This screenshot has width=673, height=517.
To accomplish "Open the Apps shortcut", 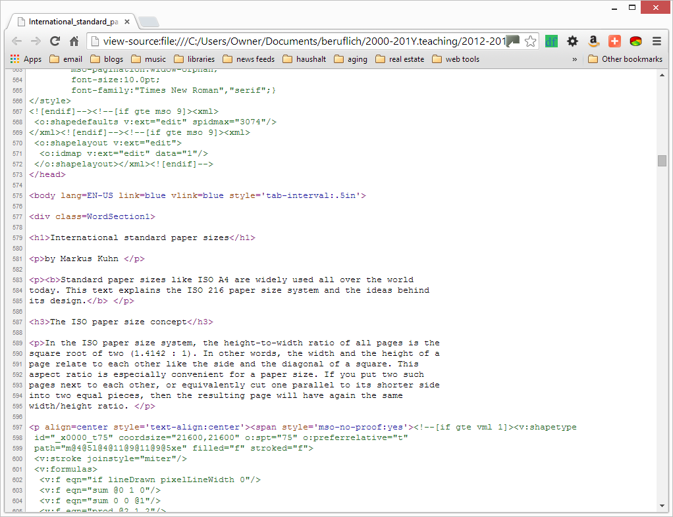I will [x=26, y=59].
